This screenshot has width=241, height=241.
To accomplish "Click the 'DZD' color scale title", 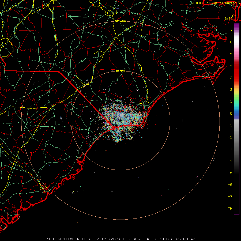I will 235,16.
